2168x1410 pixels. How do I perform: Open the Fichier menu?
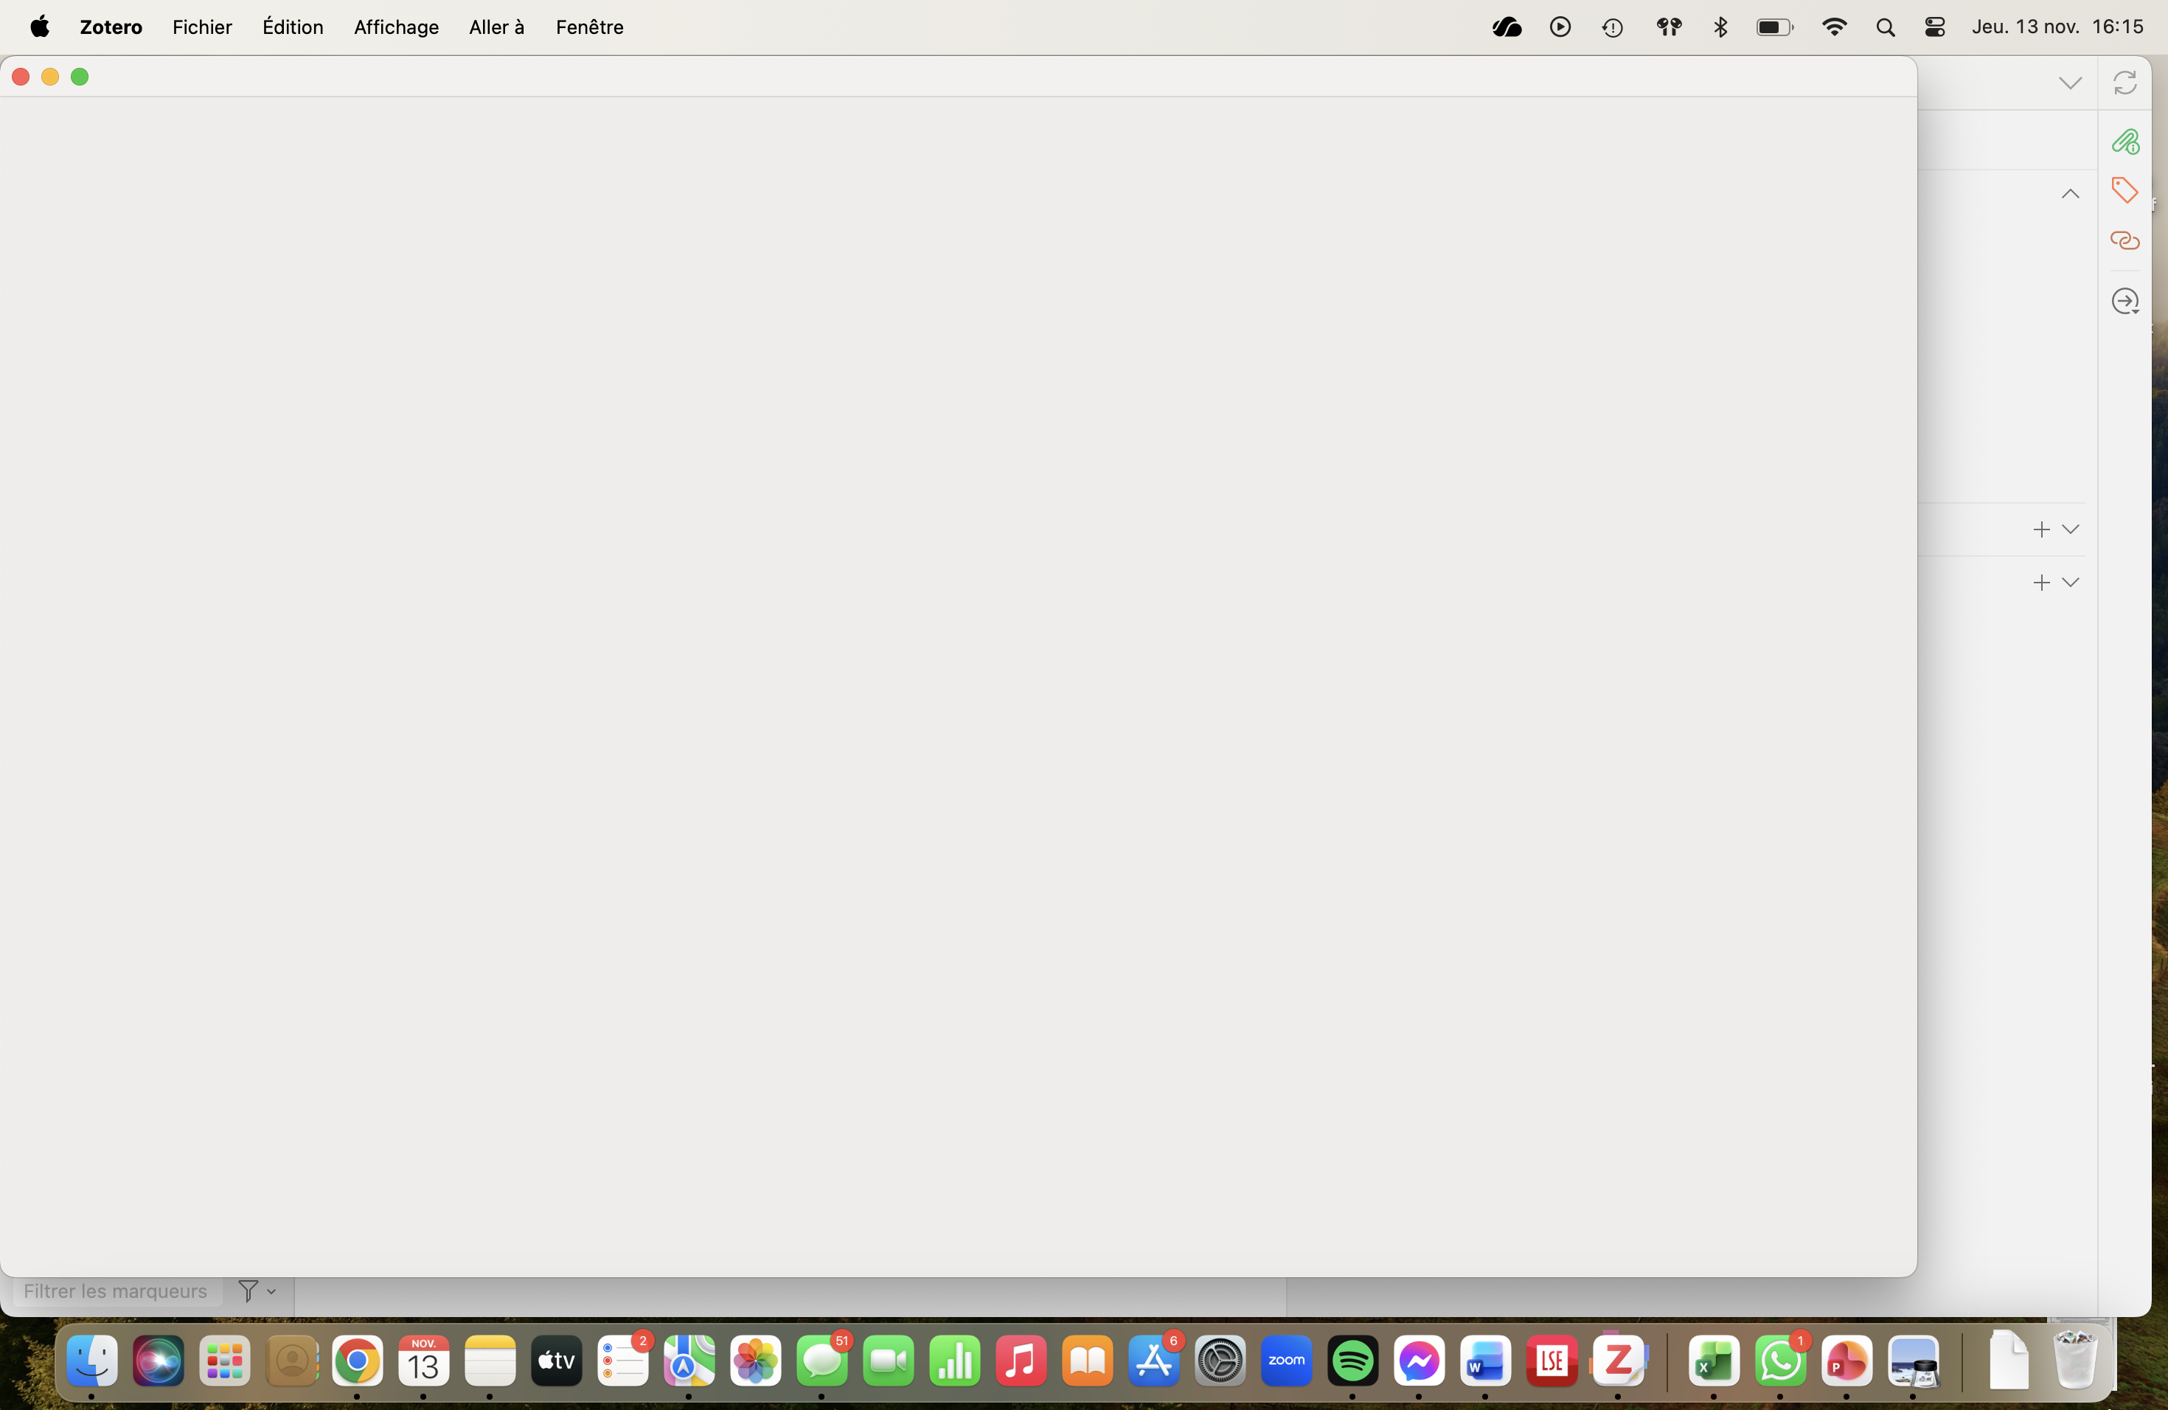pyautogui.click(x=202, y=27)
